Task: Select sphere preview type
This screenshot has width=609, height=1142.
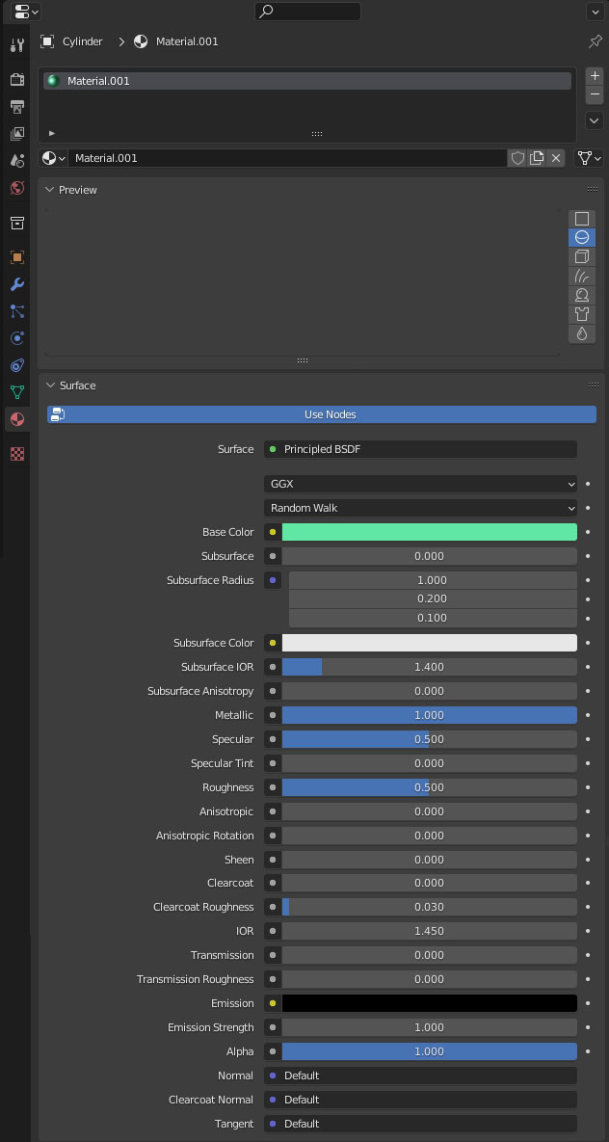Action: click(581, 237)
